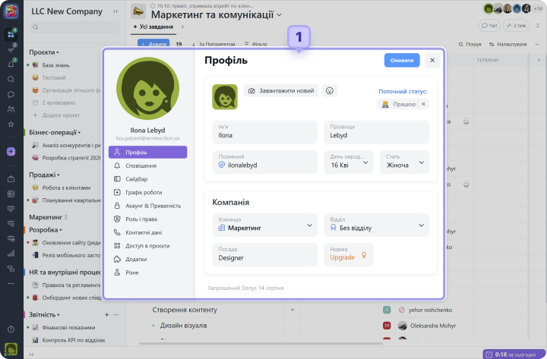The height and width of the screenshot is (359, 547).
Task: Click the purple plus icon in sidebar
Action: click(11, 152)
